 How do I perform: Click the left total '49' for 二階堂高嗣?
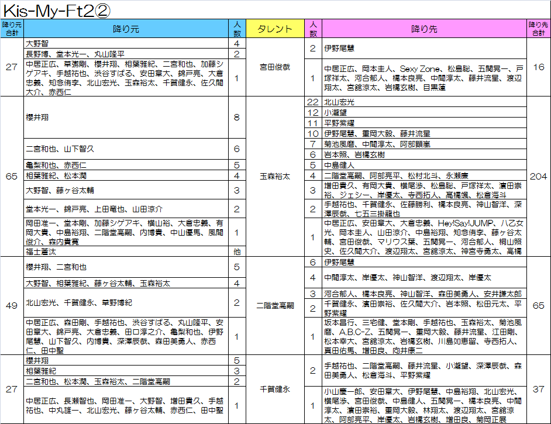(12, 306)
